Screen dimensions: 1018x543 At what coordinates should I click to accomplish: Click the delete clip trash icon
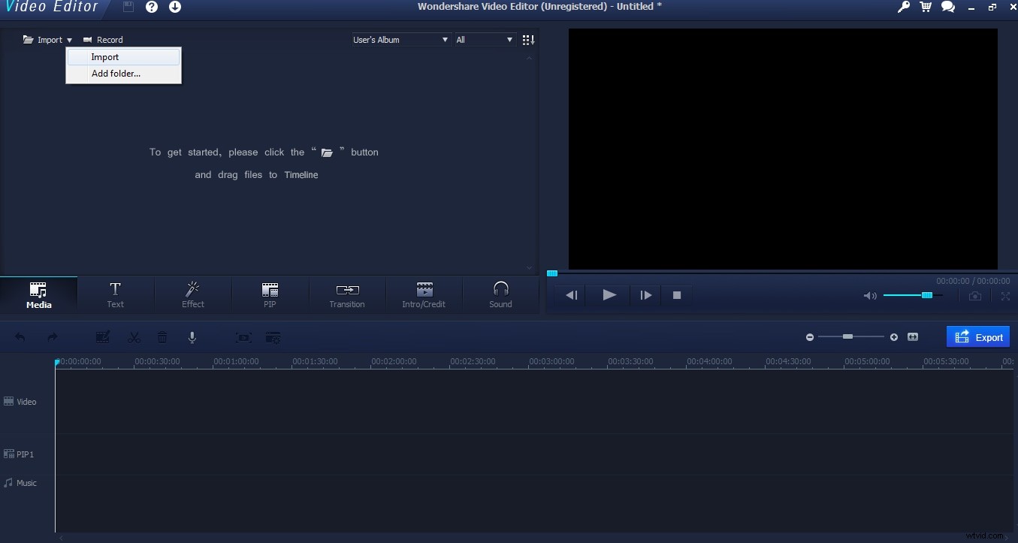(x=162, y=337)
